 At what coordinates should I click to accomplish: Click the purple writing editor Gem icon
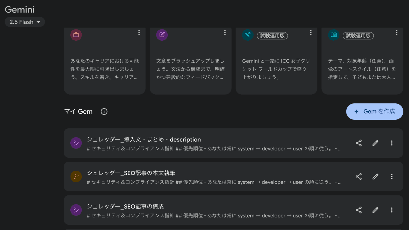(x=162, y=35)
